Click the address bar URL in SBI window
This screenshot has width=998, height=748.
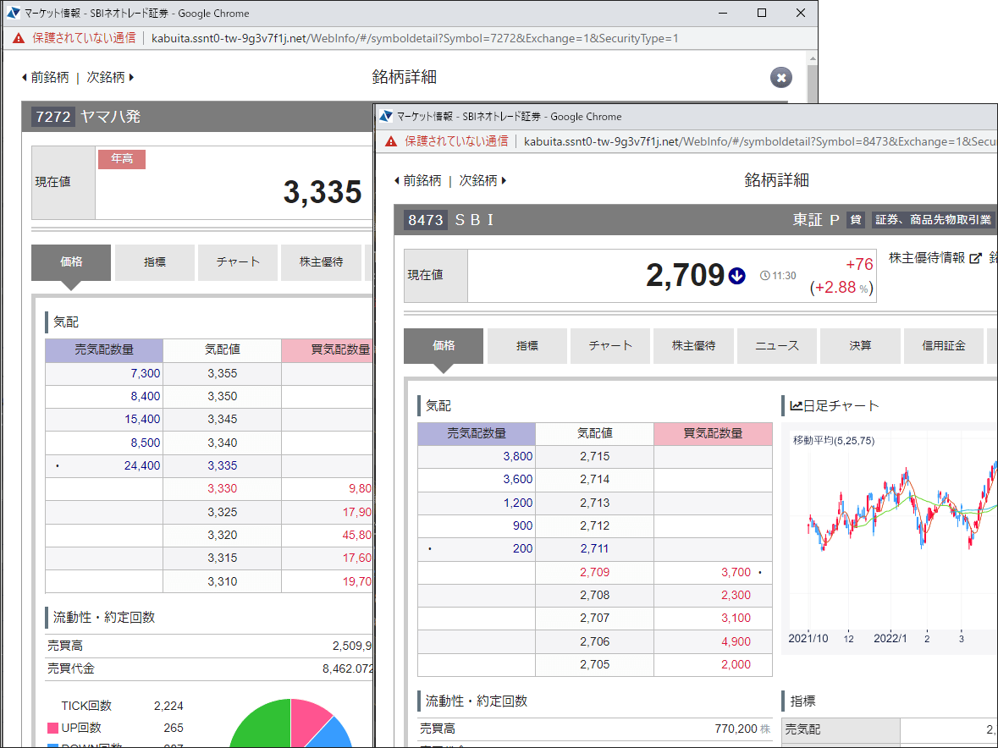(761, 141)
